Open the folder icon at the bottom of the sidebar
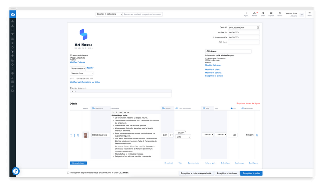Screen dimensions: 323x184 coord(13,91)
